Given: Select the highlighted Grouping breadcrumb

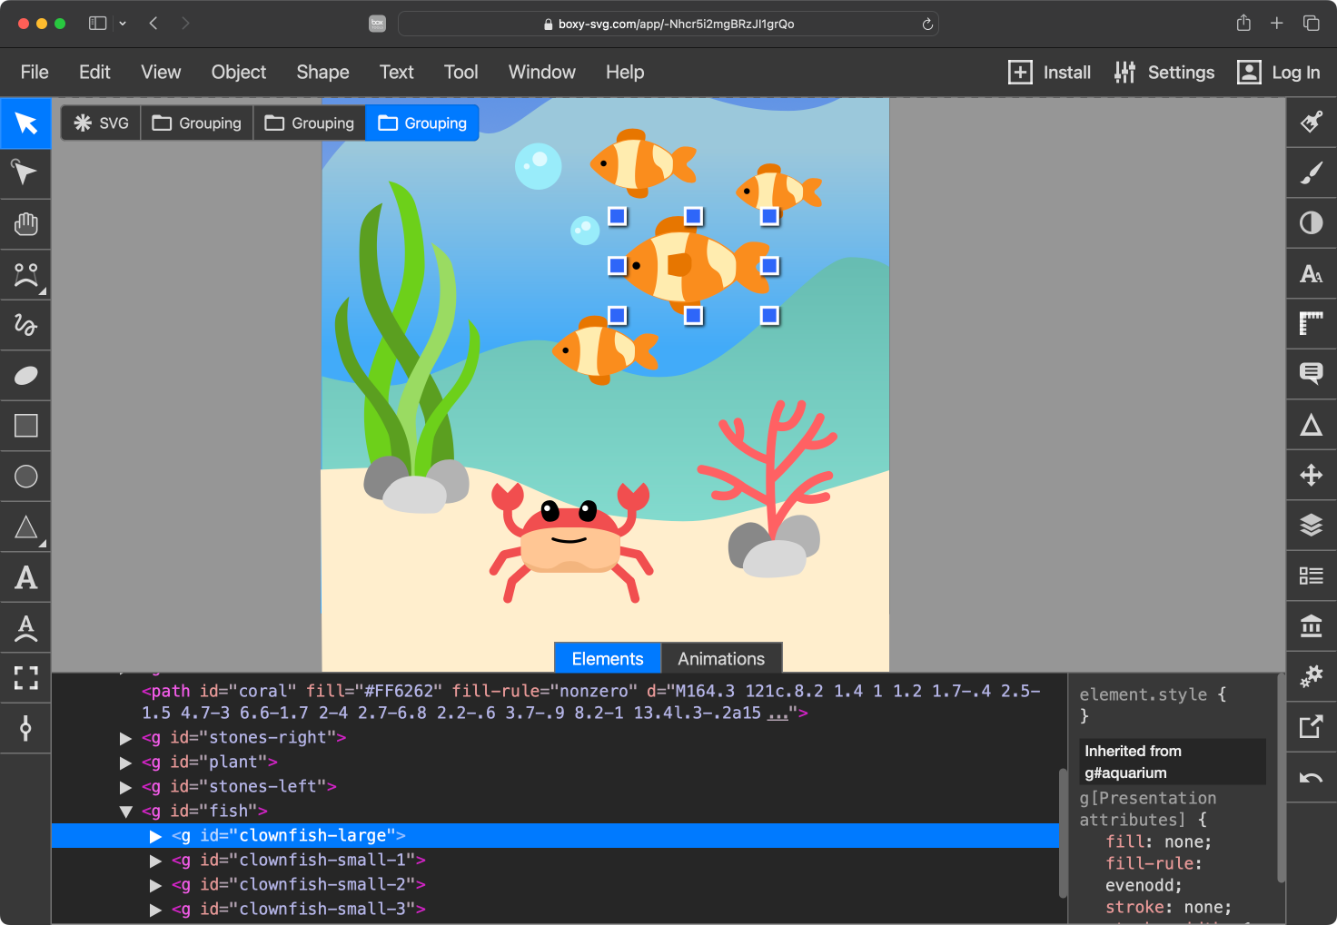Looking at the screenshot, I should (x=422, y=123).
